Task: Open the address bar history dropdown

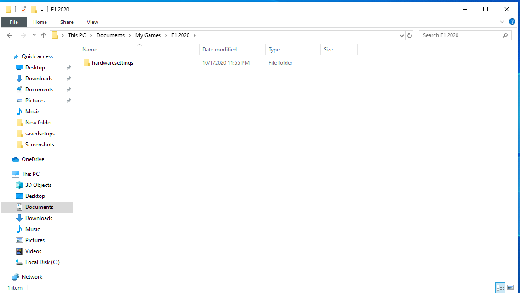Action: pos(401,35)
